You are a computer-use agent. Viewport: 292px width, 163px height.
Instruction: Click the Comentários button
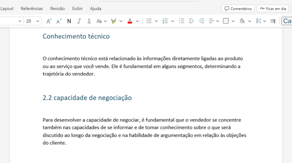(238, 9)
